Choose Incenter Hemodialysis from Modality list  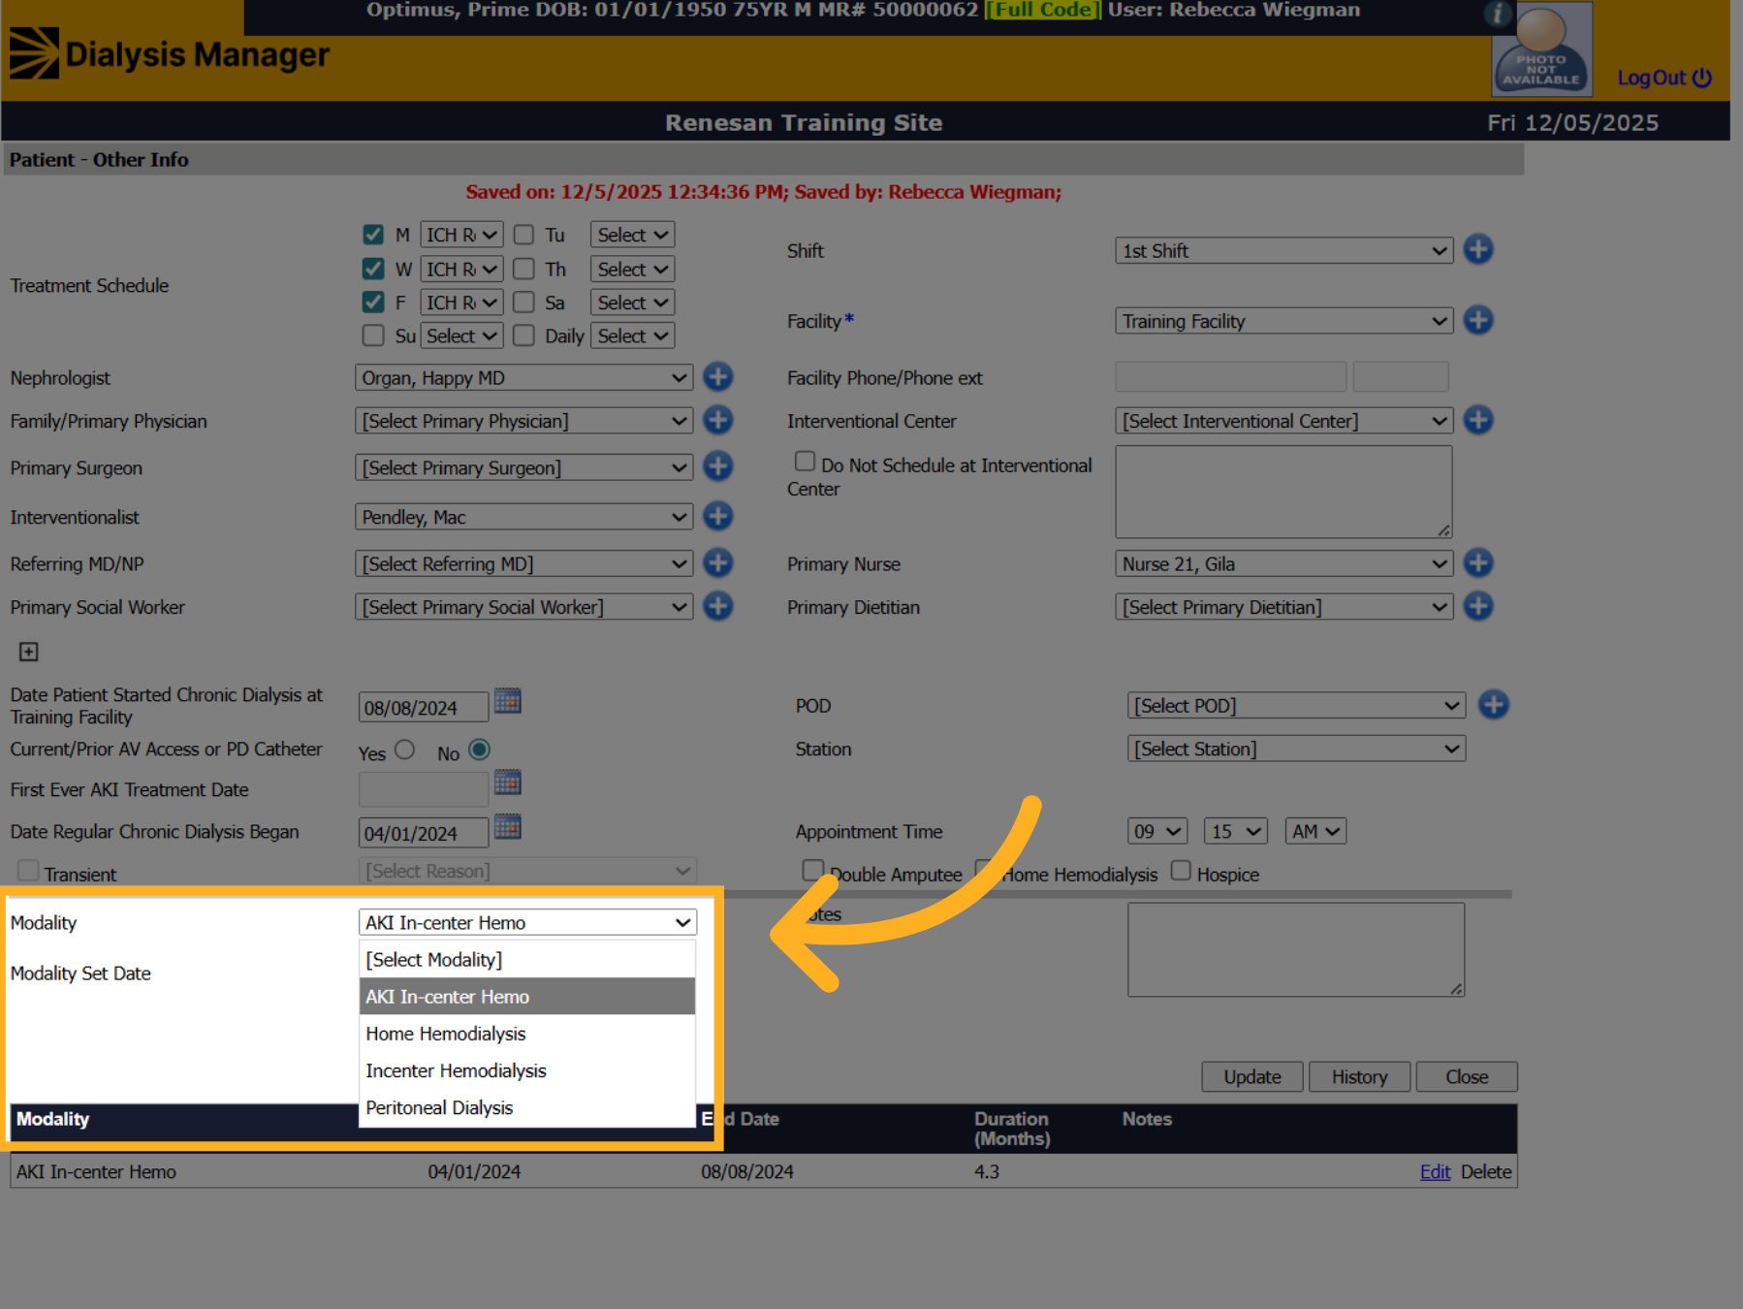click(x=527, y=1070)
